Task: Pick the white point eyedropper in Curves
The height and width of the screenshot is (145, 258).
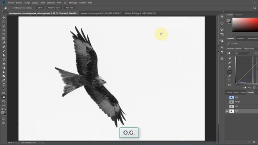Action: pos(229,67)
